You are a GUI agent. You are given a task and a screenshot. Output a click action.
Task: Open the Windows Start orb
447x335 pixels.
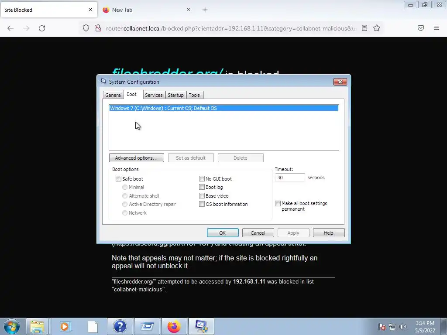(11, 326)
